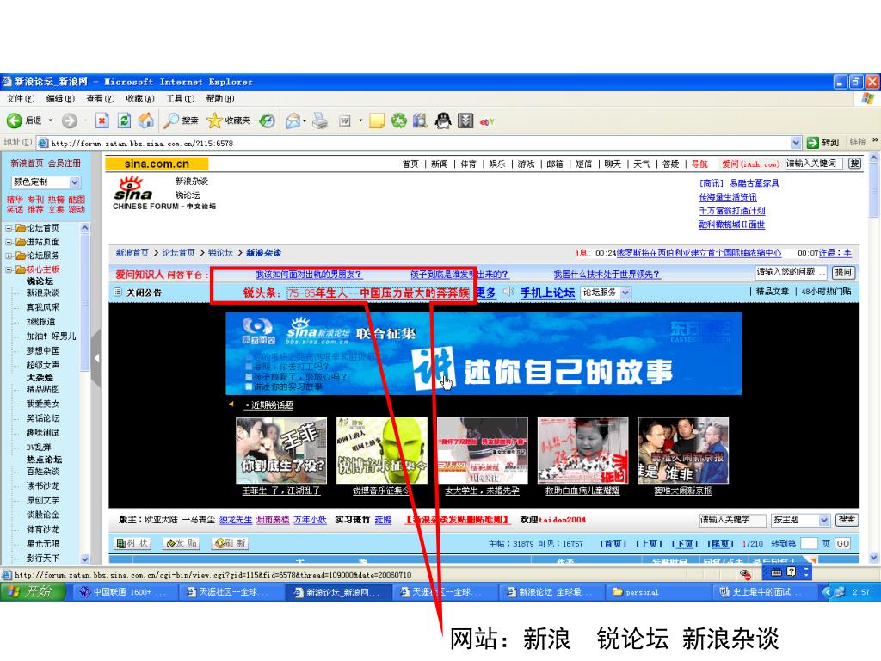Screen dimensions: 881x661
Task: Collapse the 论坛首页 tree node
Action: pos(9,228)
